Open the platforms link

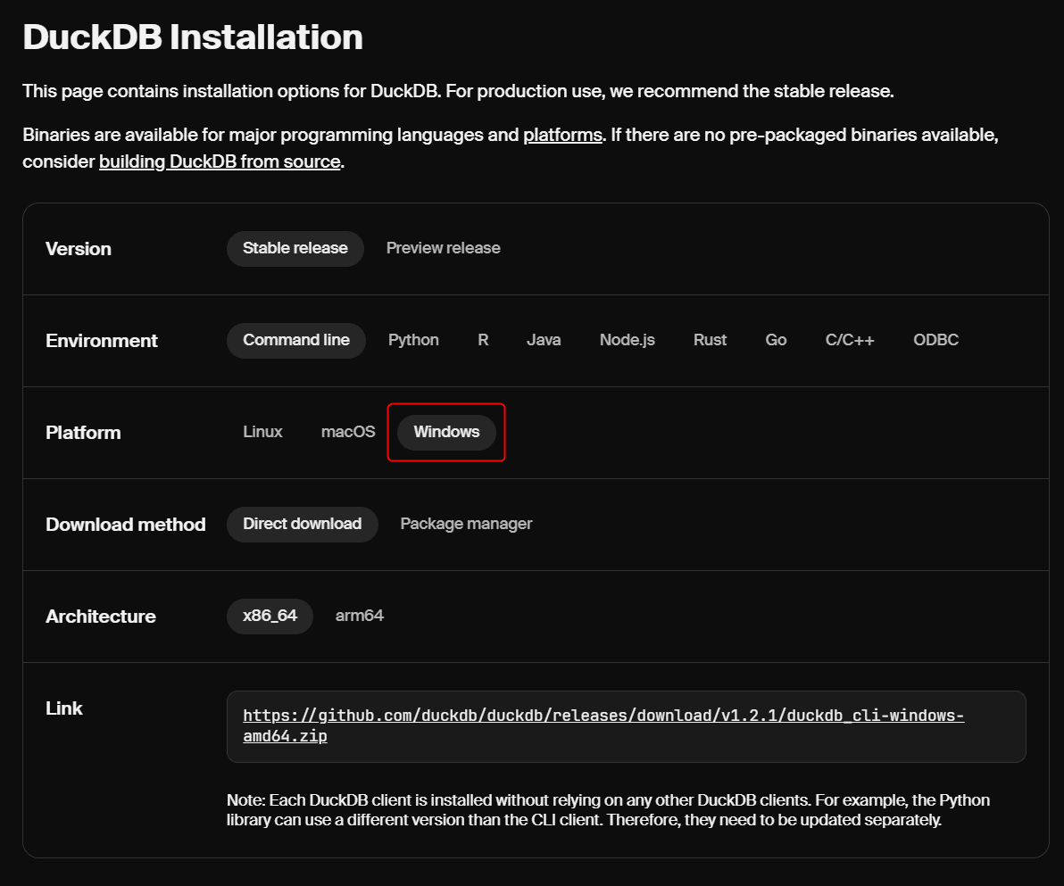tap(562, 135)
